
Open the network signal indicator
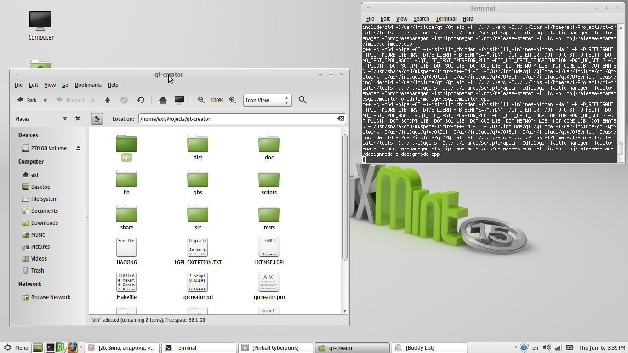[559, 347]
